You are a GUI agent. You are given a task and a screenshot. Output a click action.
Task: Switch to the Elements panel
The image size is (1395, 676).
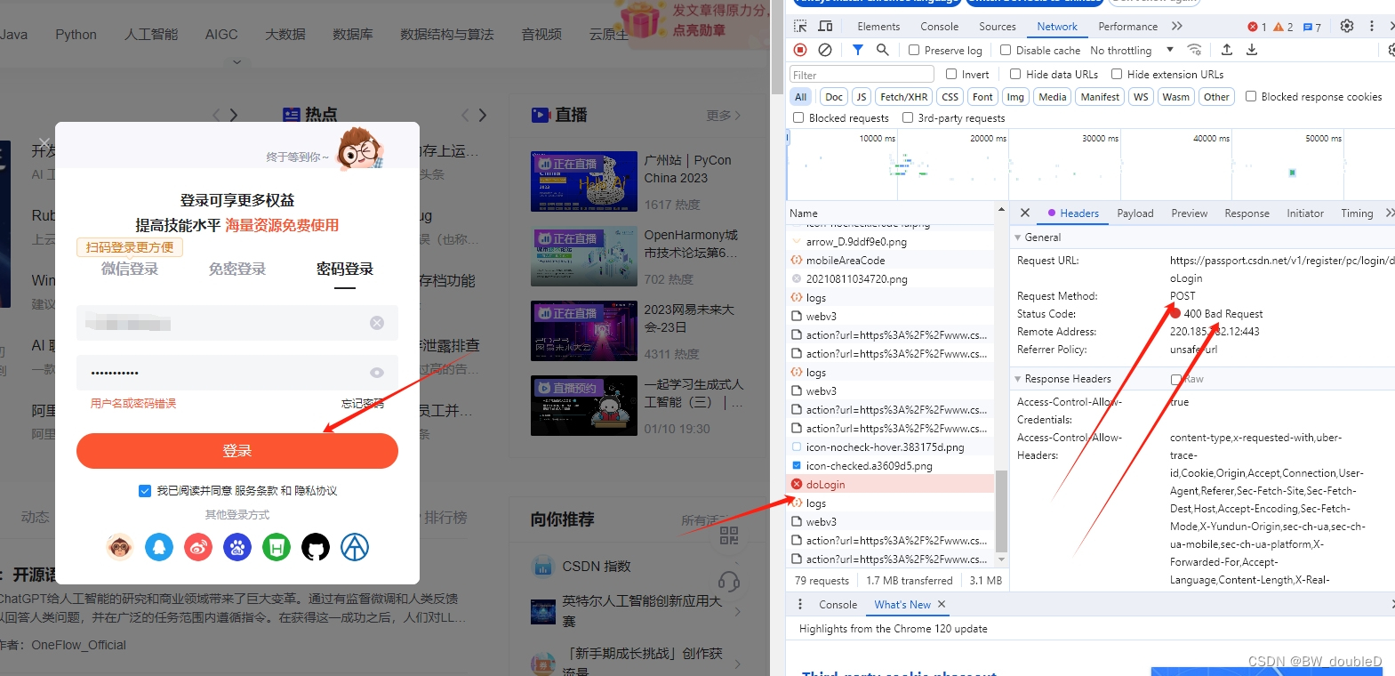coord(878,27)
